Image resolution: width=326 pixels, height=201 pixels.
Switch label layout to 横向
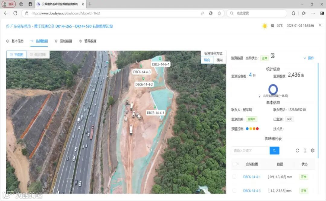point(219,60)
